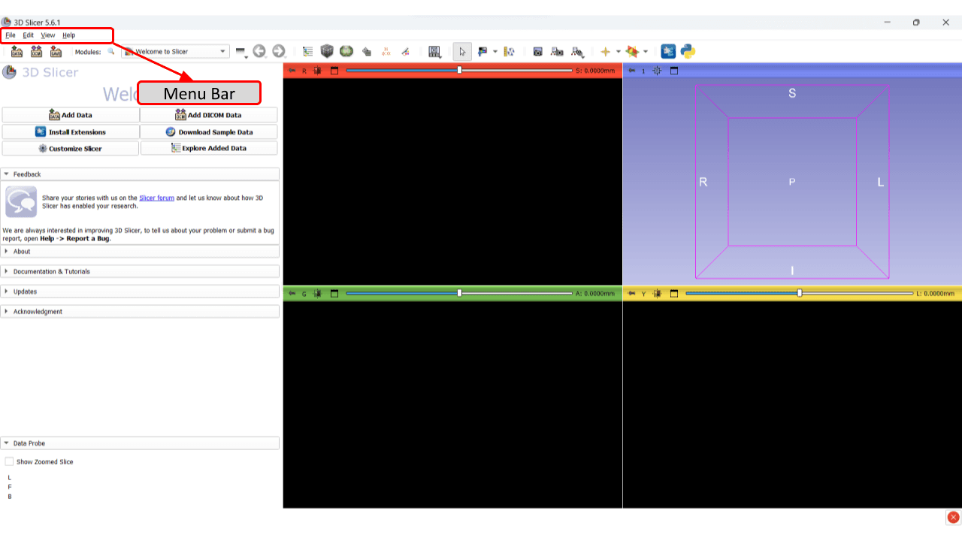962x541 pixels.
Task: Open the Volumes module cube icon
Action: pos(327,51)
